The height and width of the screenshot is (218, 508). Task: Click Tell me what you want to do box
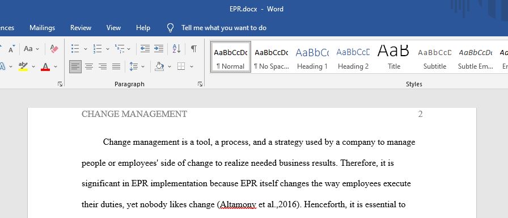tap(224, 28)
